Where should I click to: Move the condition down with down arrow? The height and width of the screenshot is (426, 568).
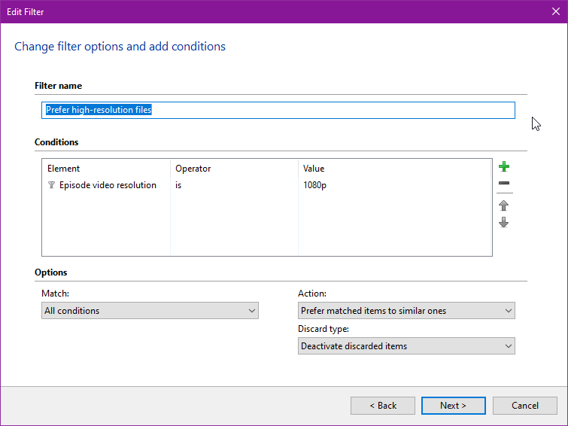[x=504, y=222]
